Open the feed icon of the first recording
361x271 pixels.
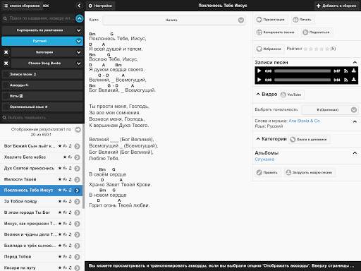coord(345,71)
